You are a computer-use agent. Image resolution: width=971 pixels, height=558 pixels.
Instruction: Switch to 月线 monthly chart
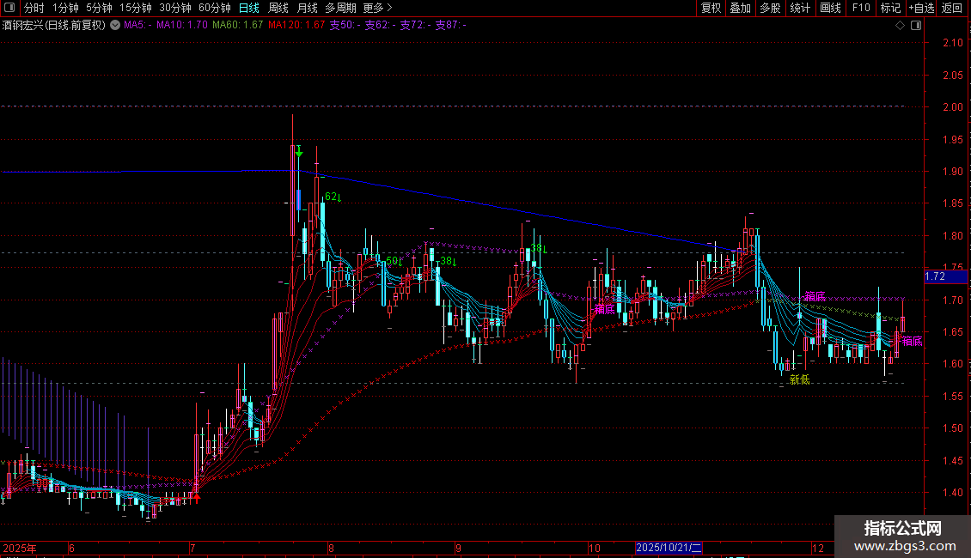307,8
